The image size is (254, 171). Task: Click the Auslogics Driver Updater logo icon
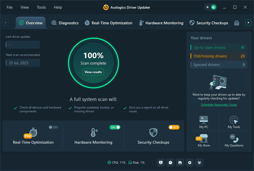[x=106, y=8]
